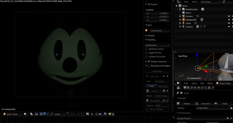This screenshot has height=123, width=233.
Task: Open the Render Presets dropdown
Action: [201, 118]
